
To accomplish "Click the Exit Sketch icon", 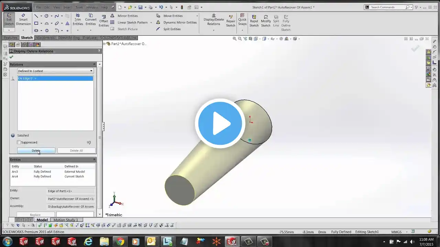I will 9,20.
